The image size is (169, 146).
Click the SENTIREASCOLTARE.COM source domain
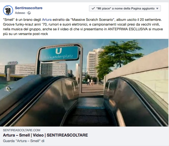[x=21, y=130]
